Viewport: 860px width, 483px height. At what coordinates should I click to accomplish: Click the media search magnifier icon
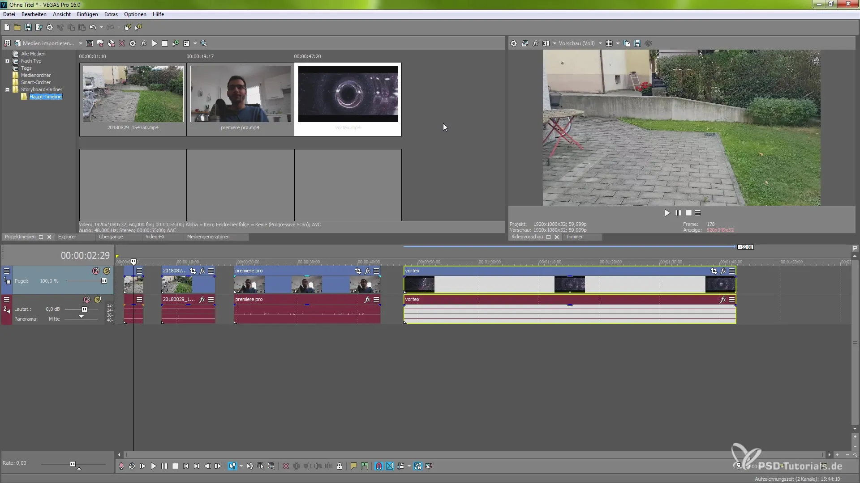point(204,43)
